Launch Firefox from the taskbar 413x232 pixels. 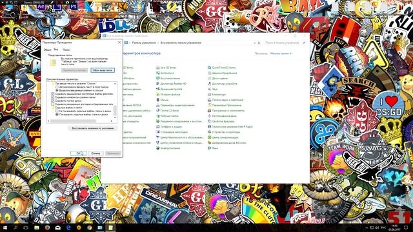tap(47, 227)
